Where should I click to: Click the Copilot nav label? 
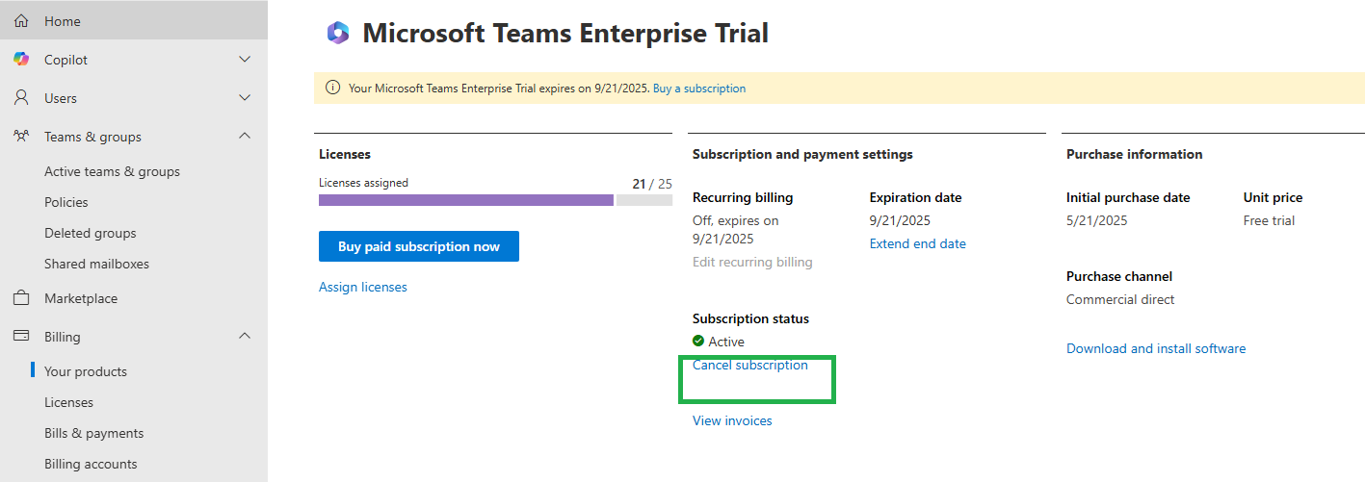click(66, 60)
